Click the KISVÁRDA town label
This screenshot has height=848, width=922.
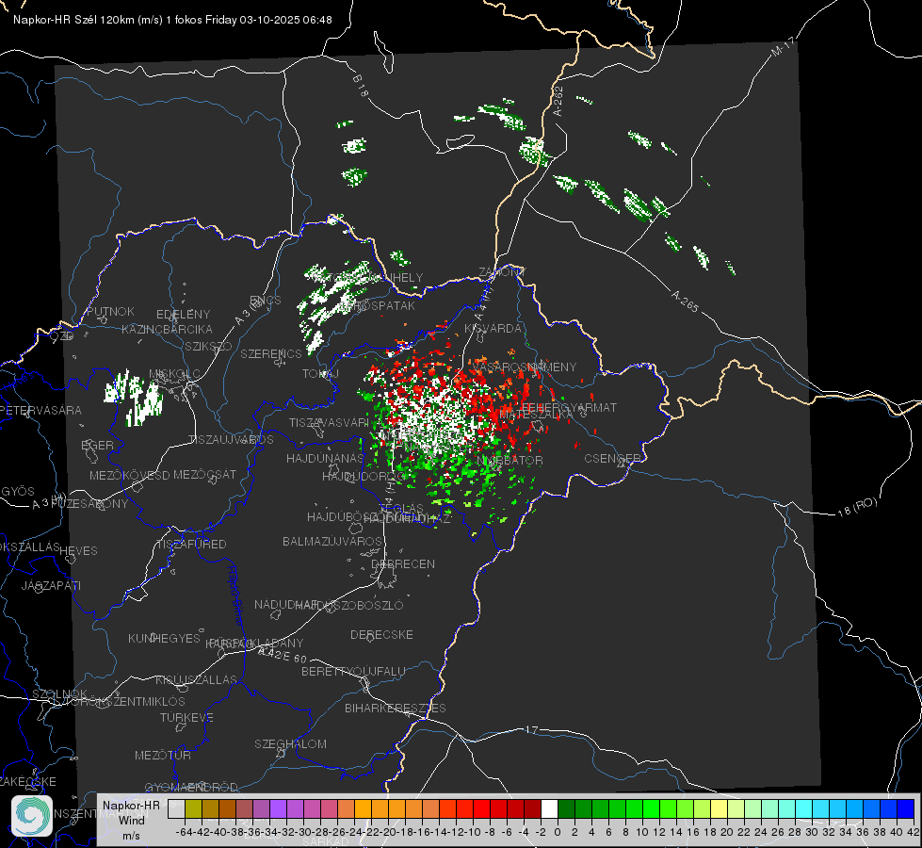point(493,329)
